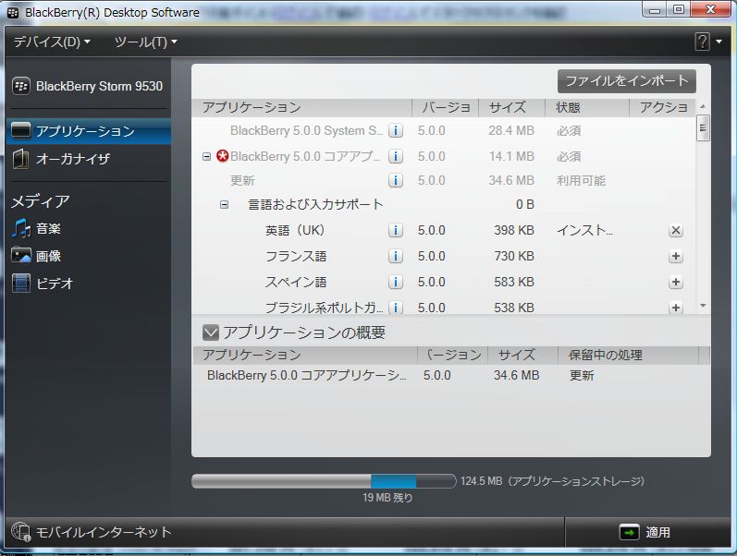Open the help dropdown arrow
This screenshot has height=556, width=737.
(x=719, y=42)
